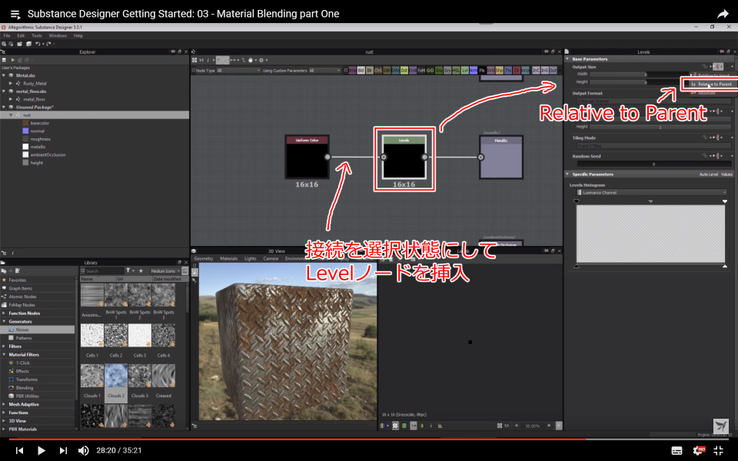Play the YouTube video
The image size is (738, 461).
coord(41,451)
